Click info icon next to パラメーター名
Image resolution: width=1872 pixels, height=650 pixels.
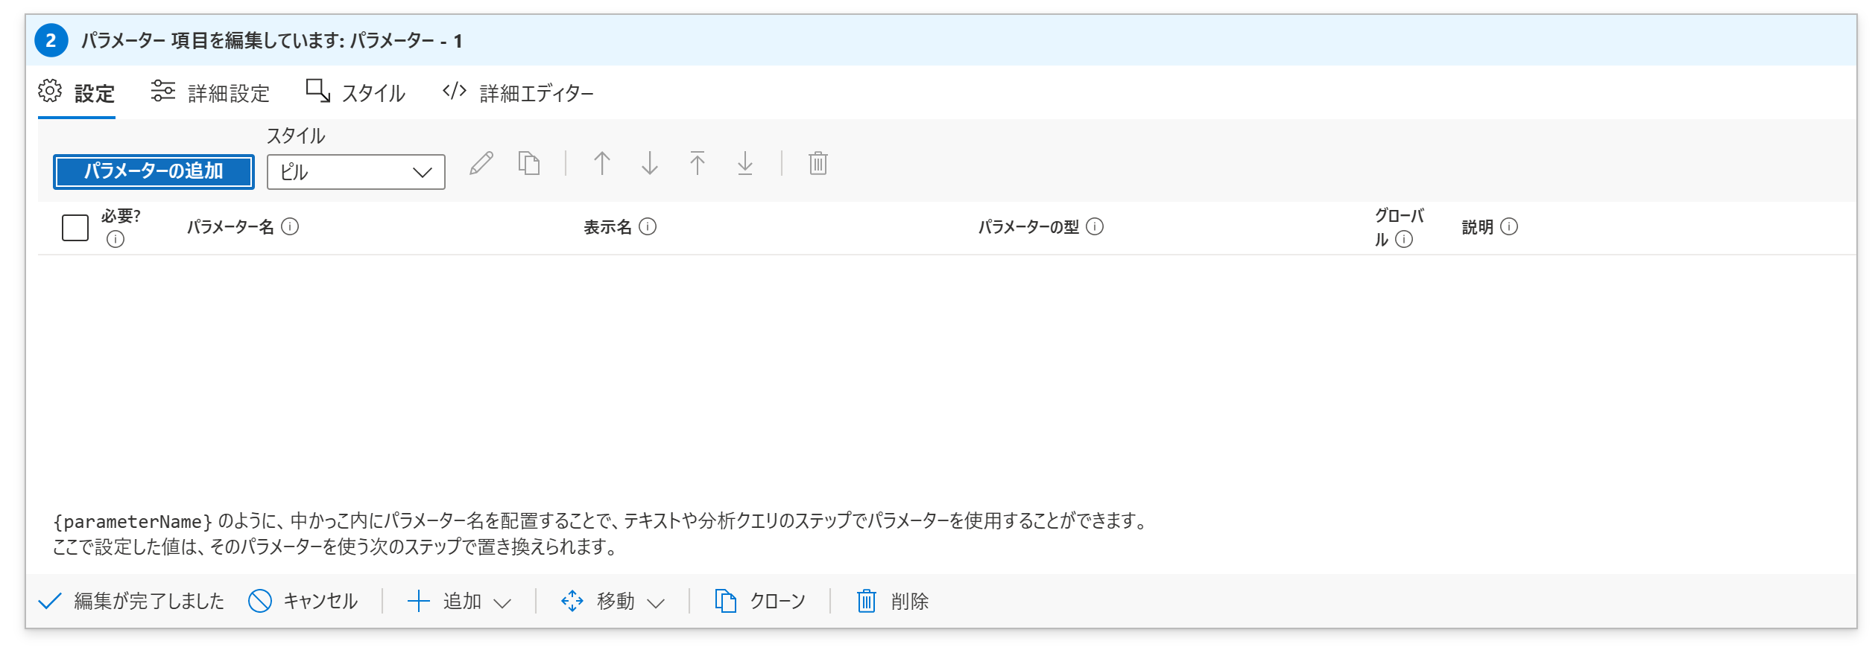pos(290,226)
